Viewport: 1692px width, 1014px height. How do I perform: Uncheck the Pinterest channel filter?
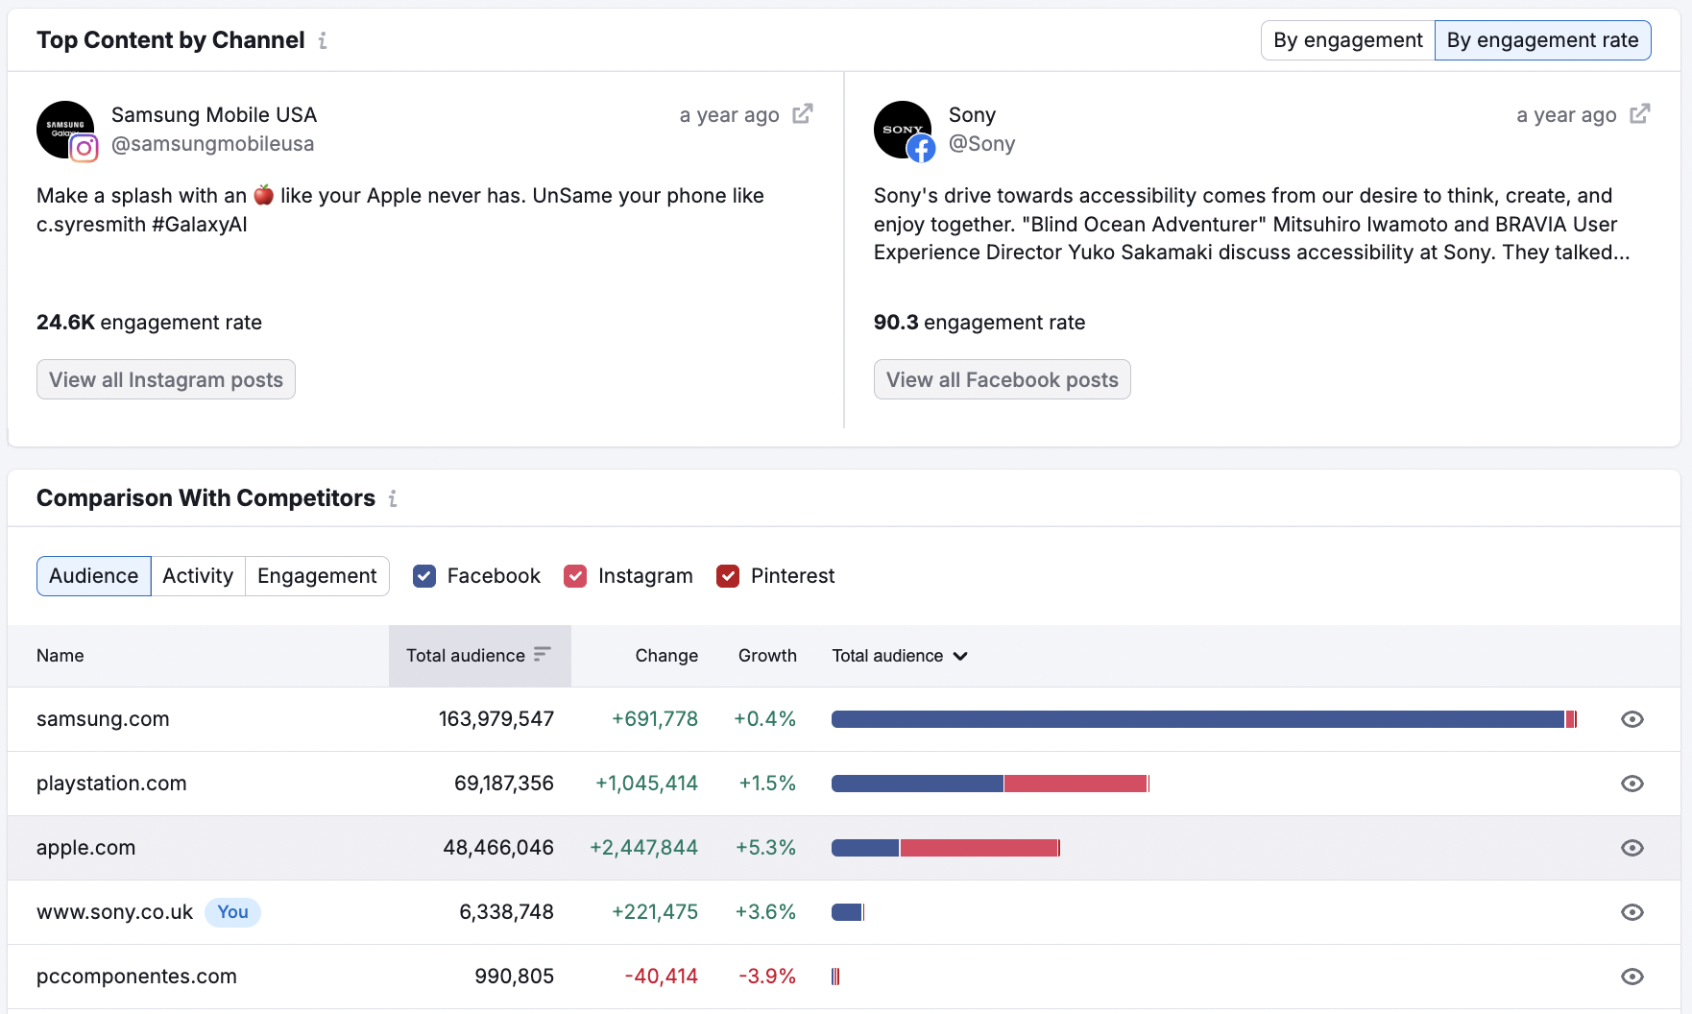pyautogui.click(x=728, y=575)
